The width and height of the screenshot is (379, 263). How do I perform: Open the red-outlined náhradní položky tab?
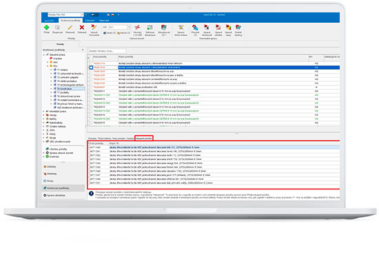pyautogui.click(x=144, y=138)
